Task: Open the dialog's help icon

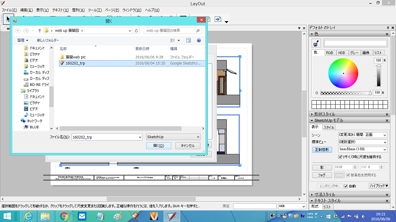Action: click(198, 40)
